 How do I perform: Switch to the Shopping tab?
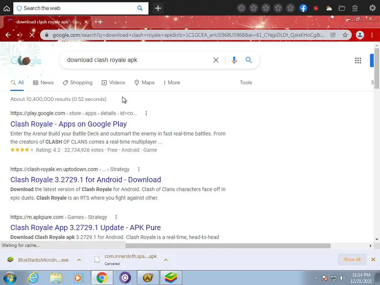pyautogui.click(x=78, y=83)
